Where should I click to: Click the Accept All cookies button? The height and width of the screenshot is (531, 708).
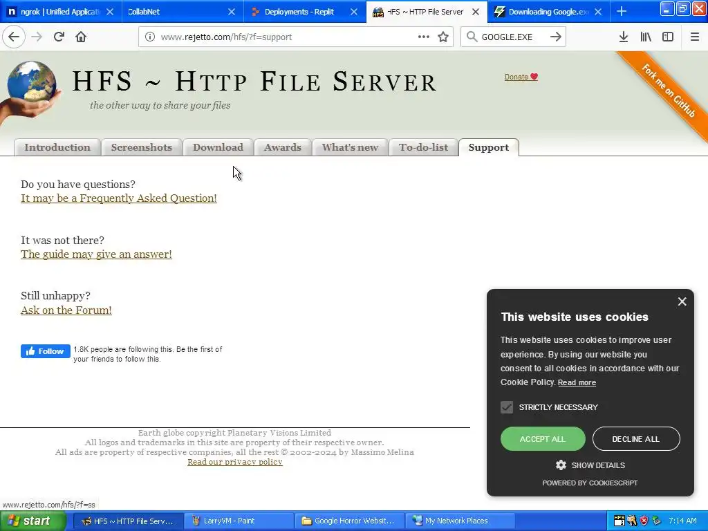pyautogui.click(x=543, y=439)
